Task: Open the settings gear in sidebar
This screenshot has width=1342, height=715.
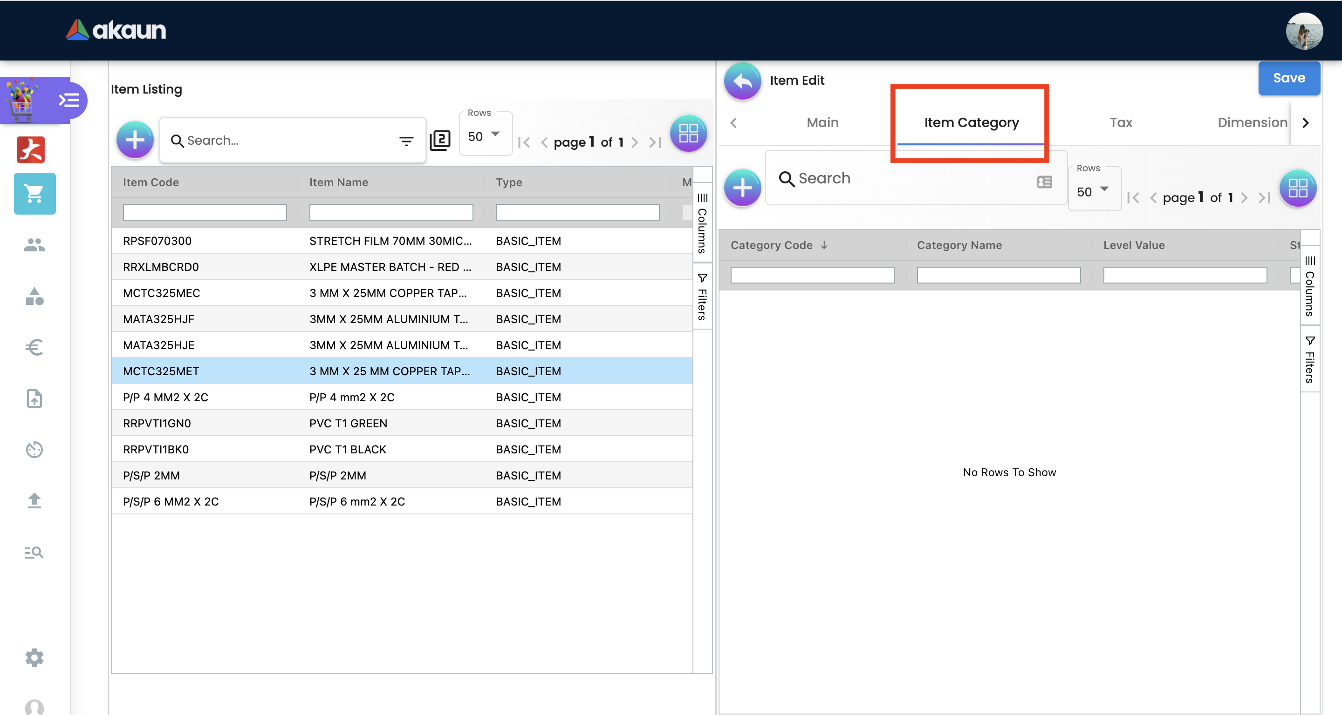Action: point(34,658)
